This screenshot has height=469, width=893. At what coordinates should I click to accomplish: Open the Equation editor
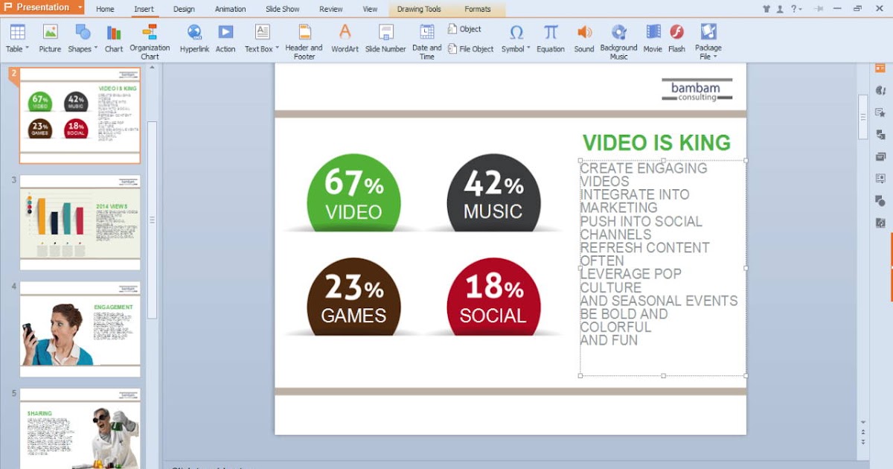tap(551, 39)
